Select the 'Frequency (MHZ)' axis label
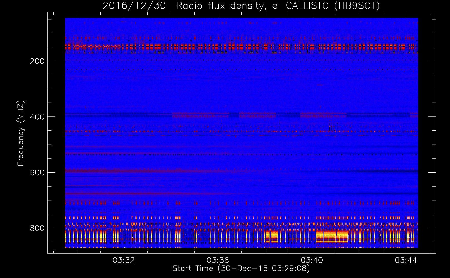This screenshot has height=278, width=450. [21, 133]
